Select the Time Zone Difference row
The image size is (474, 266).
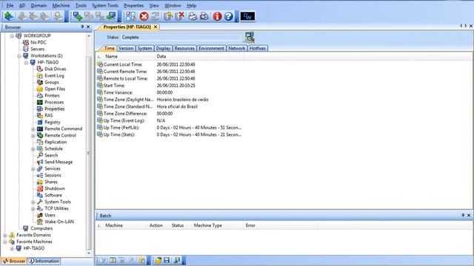coord(170,114)
